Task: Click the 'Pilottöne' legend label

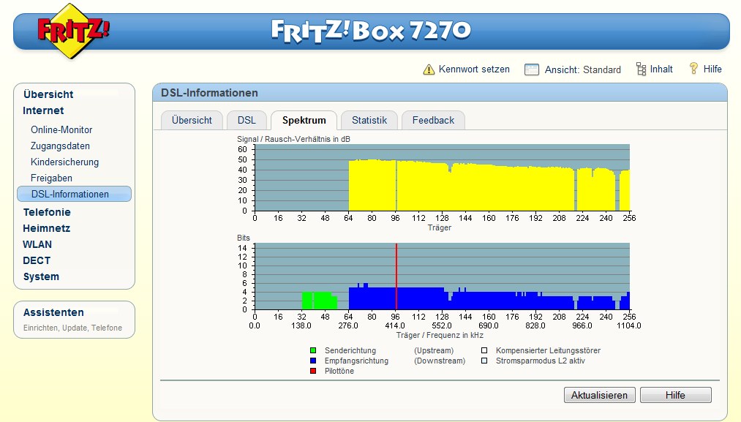Action: pos(339,371)
